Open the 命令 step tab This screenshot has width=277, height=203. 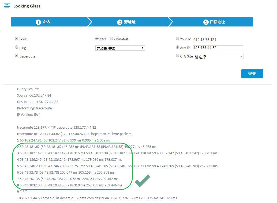tap(47, 22)
